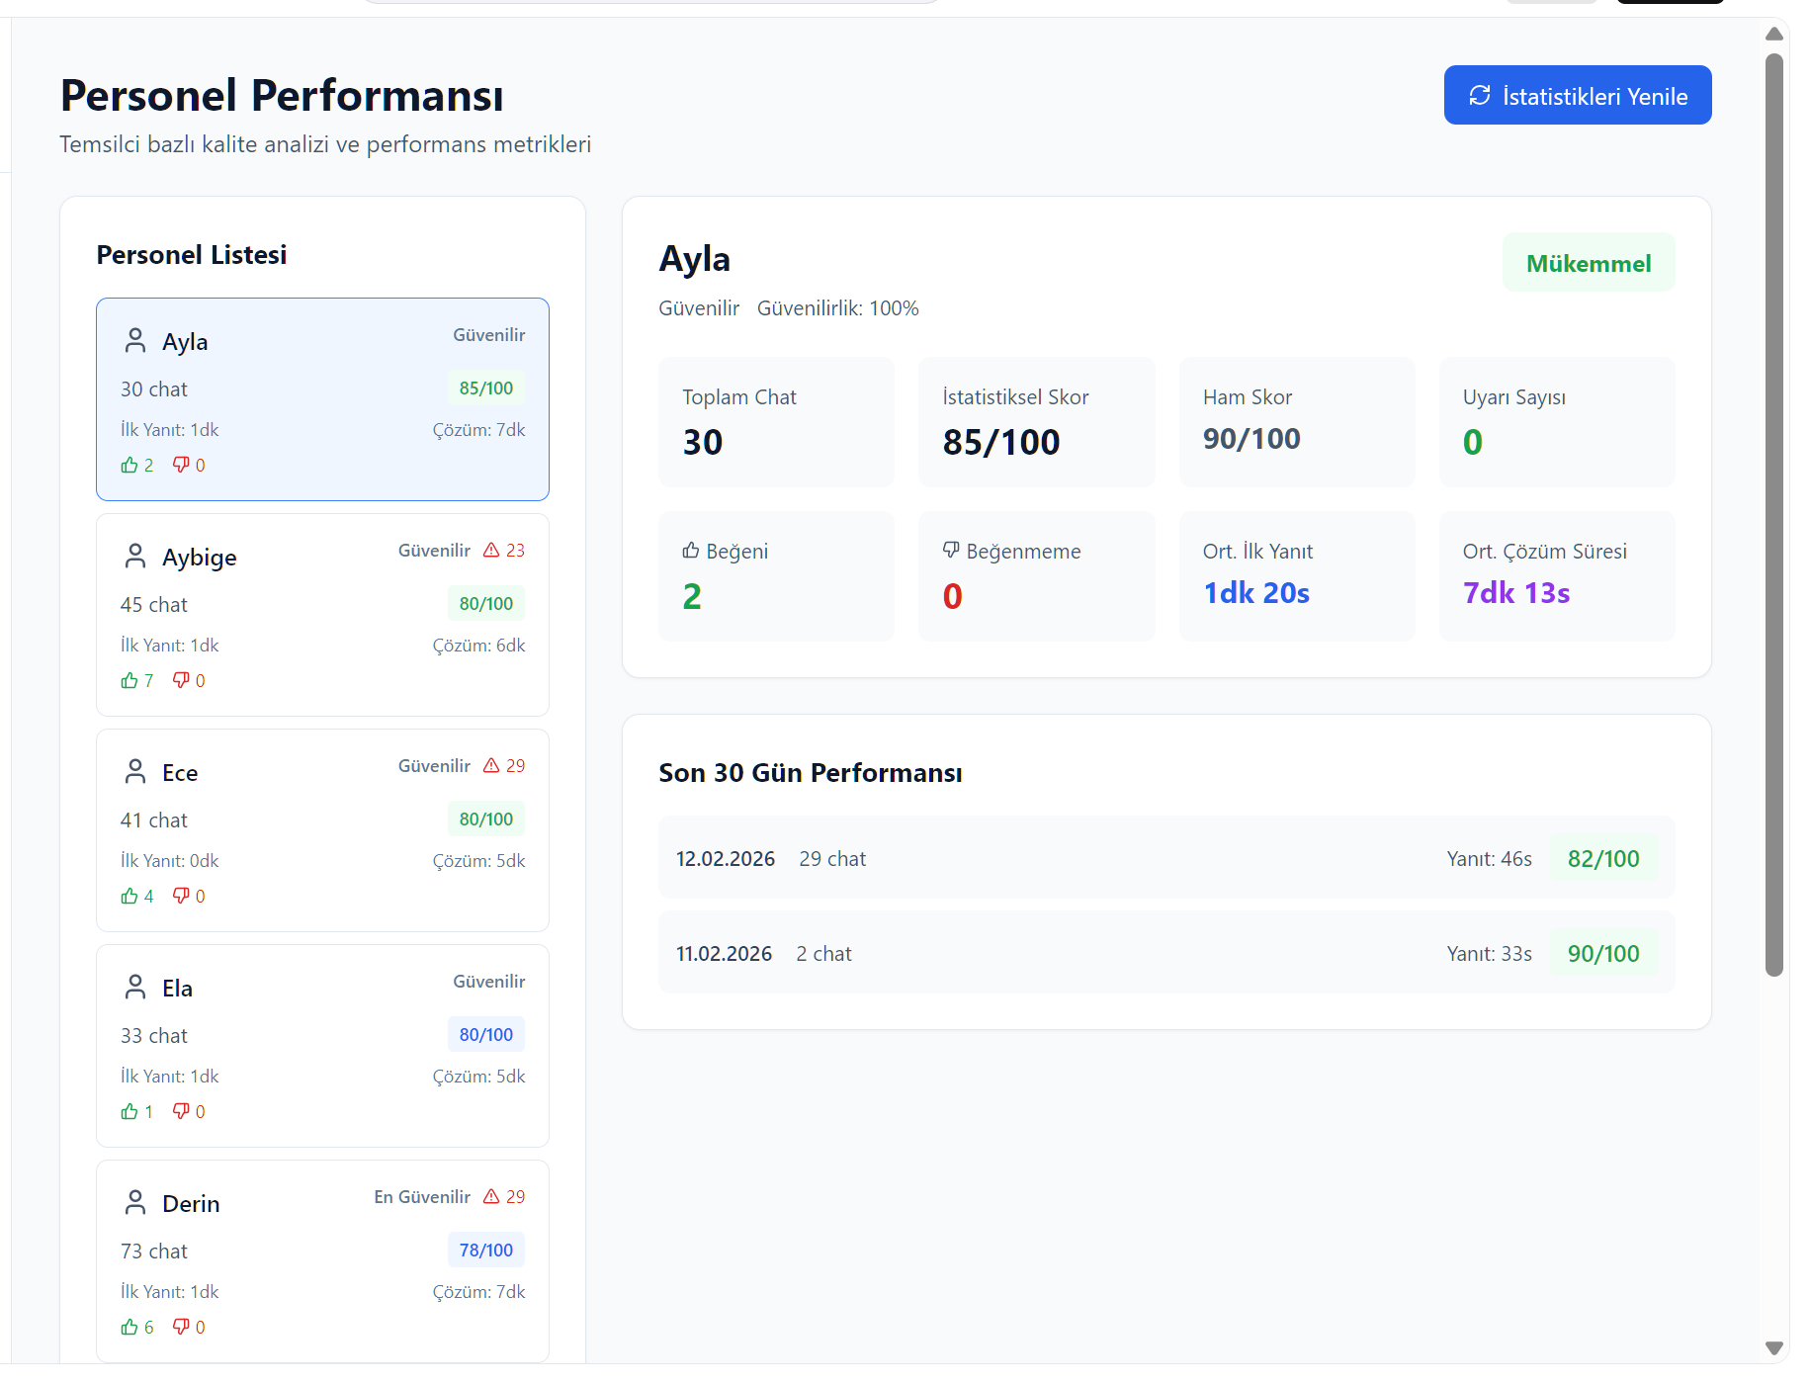Click Ayla's user profile icon
Viewport: 1810px width, 1382px height.
135,341
